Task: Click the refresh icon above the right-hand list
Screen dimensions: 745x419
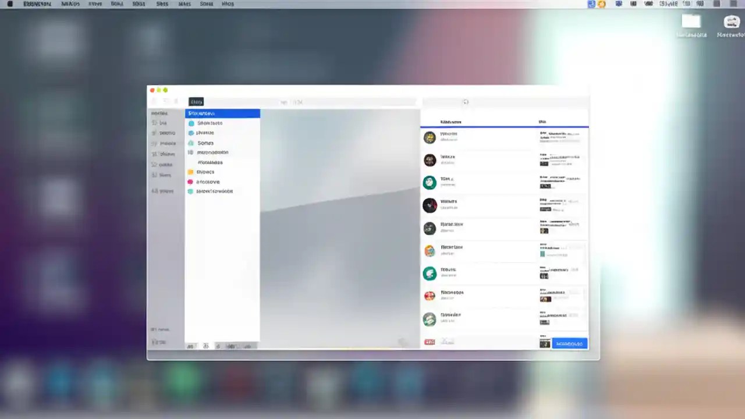Action: click(466, 102)
